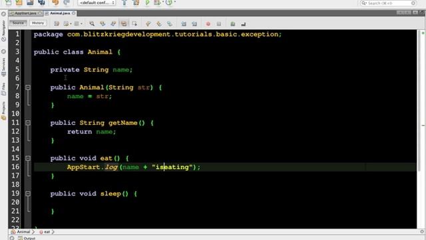Select the Animal.java editor tab

pyautogui.click(x=60, y=13)
